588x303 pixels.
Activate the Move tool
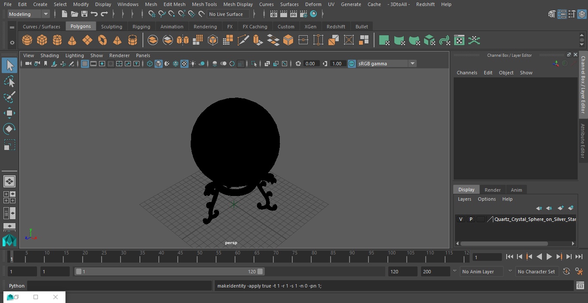9,113
